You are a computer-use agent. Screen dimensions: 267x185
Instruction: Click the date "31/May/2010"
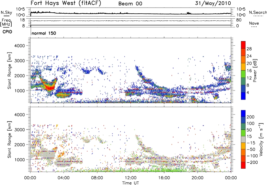[x=213, y=3]
